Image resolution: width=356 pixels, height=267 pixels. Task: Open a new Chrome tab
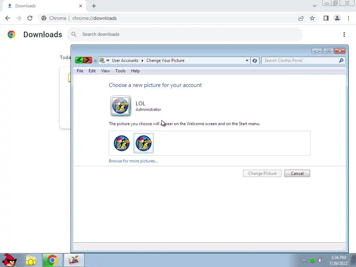94,6
